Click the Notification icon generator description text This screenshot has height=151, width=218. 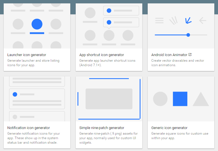(x=33, y=138)
